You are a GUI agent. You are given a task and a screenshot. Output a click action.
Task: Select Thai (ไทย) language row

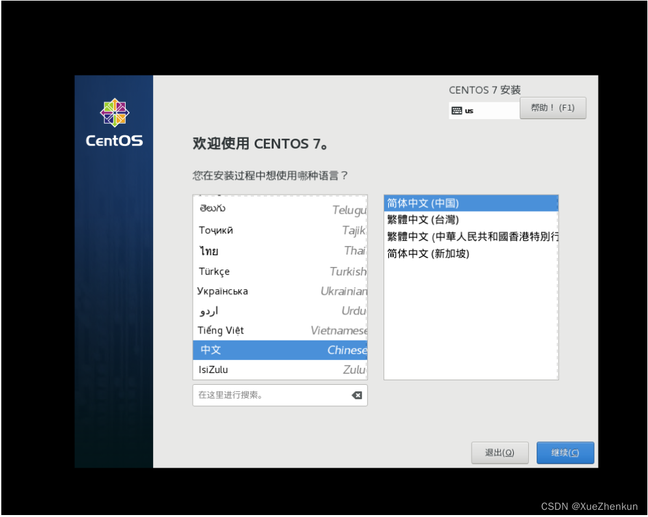280,251
